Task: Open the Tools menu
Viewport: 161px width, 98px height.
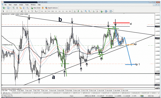Action: coord(27,5)
